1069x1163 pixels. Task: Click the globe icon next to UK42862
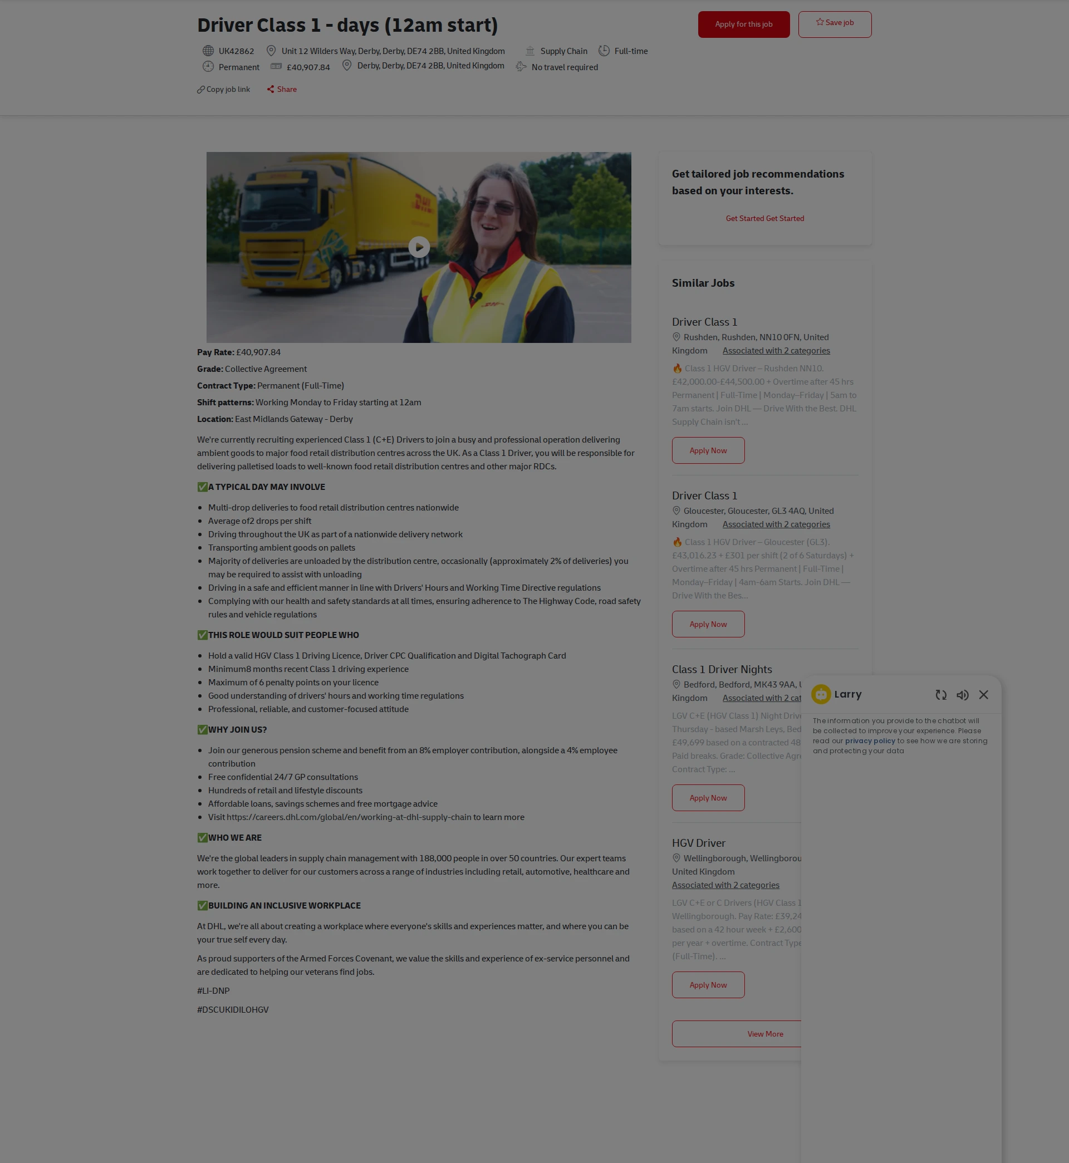208,51
